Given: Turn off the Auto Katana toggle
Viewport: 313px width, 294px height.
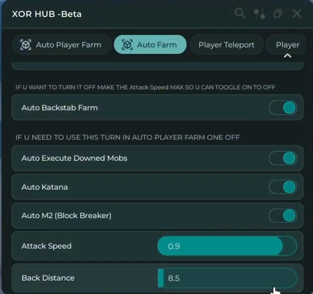Looking at the screenshot, I should (x=283, y=187).
